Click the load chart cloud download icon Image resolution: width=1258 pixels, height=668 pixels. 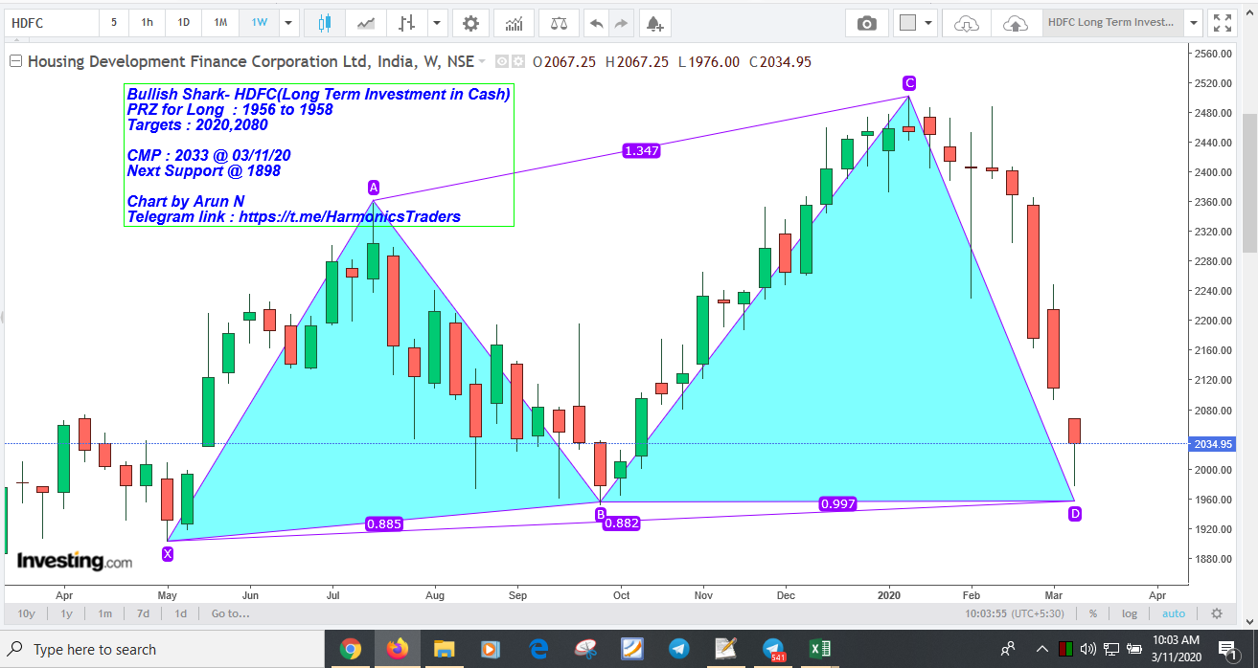point(968,23)
